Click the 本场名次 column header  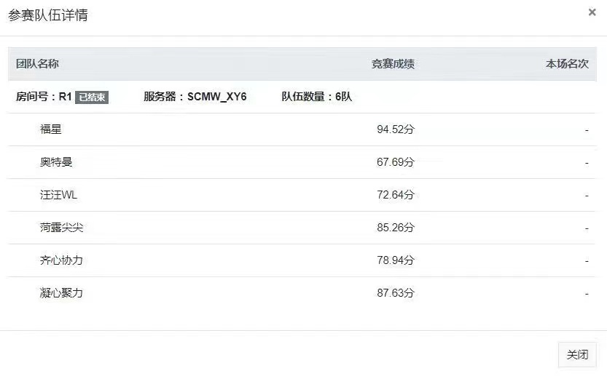(567, 64)
